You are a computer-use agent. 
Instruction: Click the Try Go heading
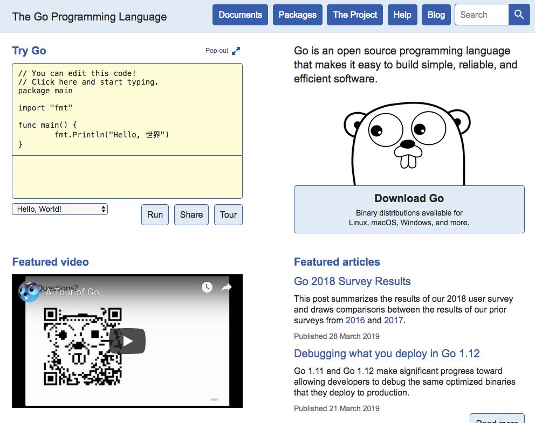(29, 51)
